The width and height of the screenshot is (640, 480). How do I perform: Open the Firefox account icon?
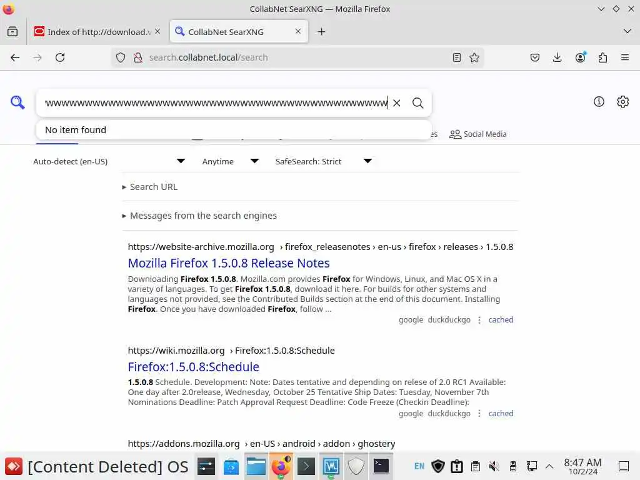coord(580,57)
